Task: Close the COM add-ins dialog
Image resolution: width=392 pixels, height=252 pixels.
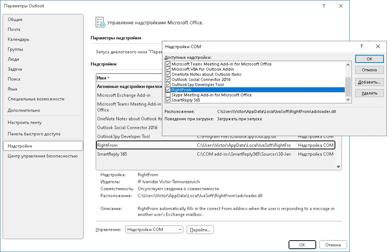Action: (x=378, y=46)
